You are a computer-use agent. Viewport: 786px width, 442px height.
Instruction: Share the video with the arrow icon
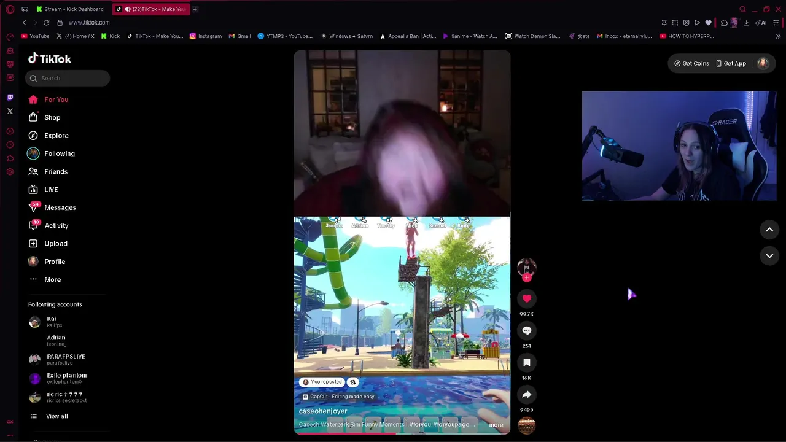(x=526, y=395)
